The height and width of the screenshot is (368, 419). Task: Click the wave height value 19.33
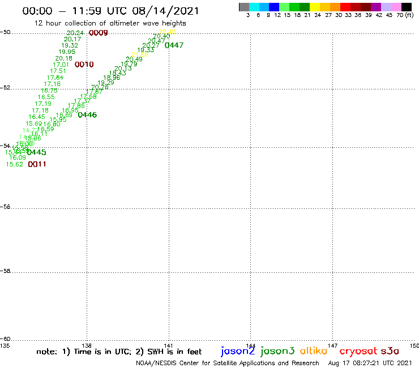coord(146,50)
